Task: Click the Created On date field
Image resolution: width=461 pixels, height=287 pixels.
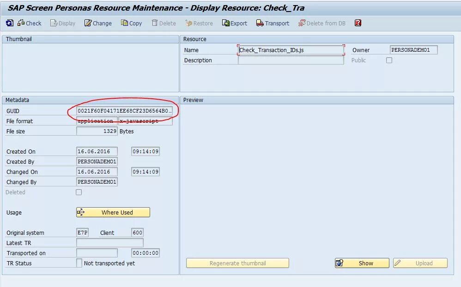Action: click(x=97, y=151)
